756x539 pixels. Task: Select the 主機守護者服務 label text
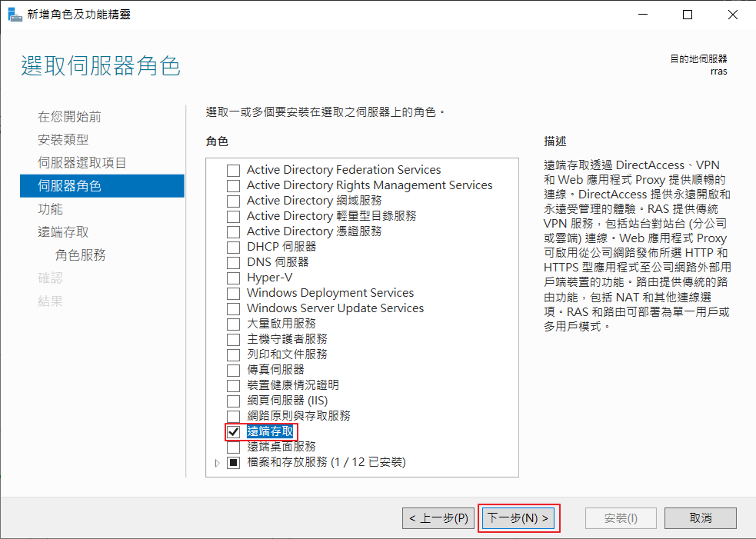coord(288,339)
